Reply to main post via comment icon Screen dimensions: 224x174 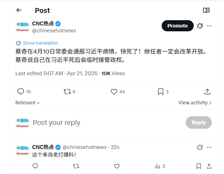[21, 92]
